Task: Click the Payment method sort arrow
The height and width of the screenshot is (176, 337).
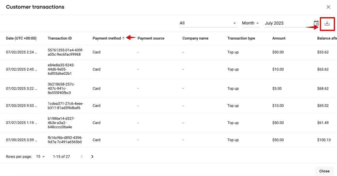Action: coord(124,38)
